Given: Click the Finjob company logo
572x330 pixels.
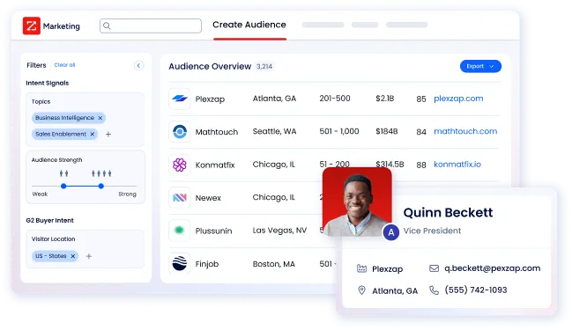Looking at the screenshot, I should tap(180, 263).
